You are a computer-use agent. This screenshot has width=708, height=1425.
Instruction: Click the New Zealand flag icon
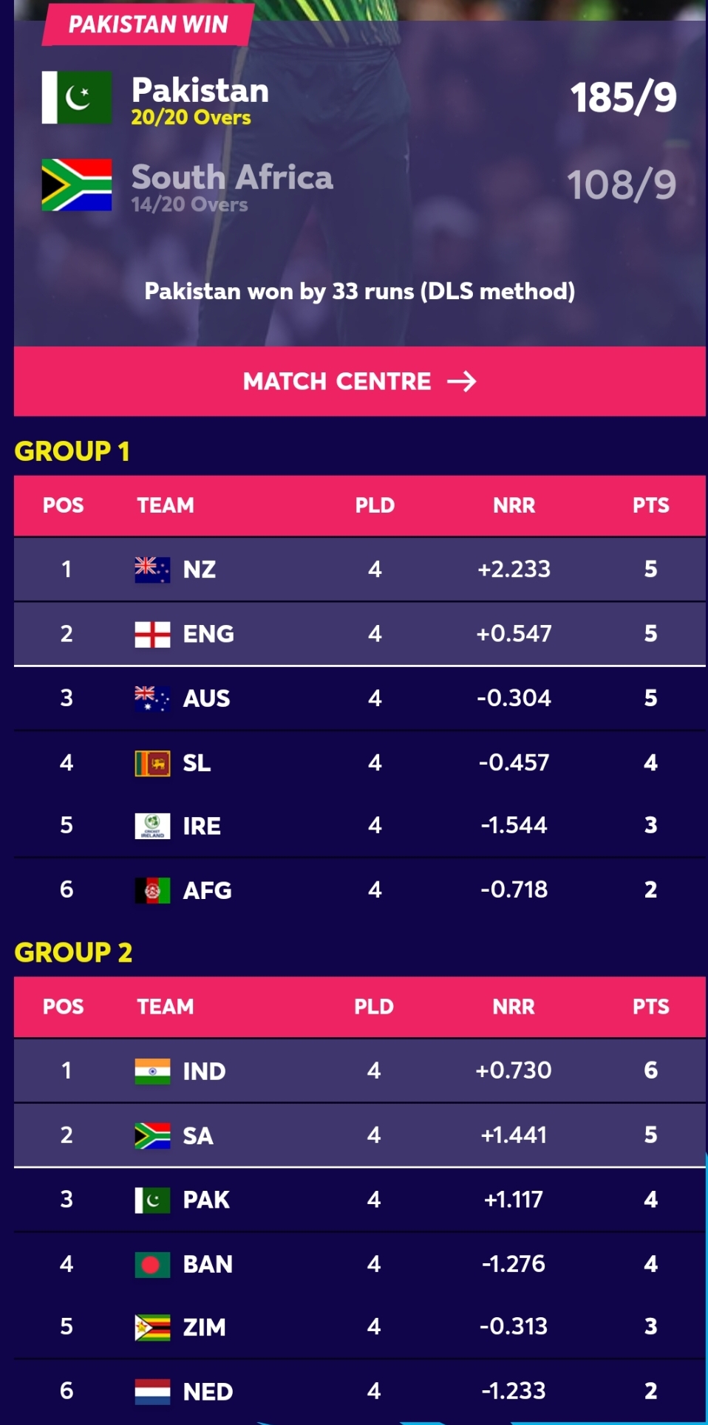click(152, 570)
